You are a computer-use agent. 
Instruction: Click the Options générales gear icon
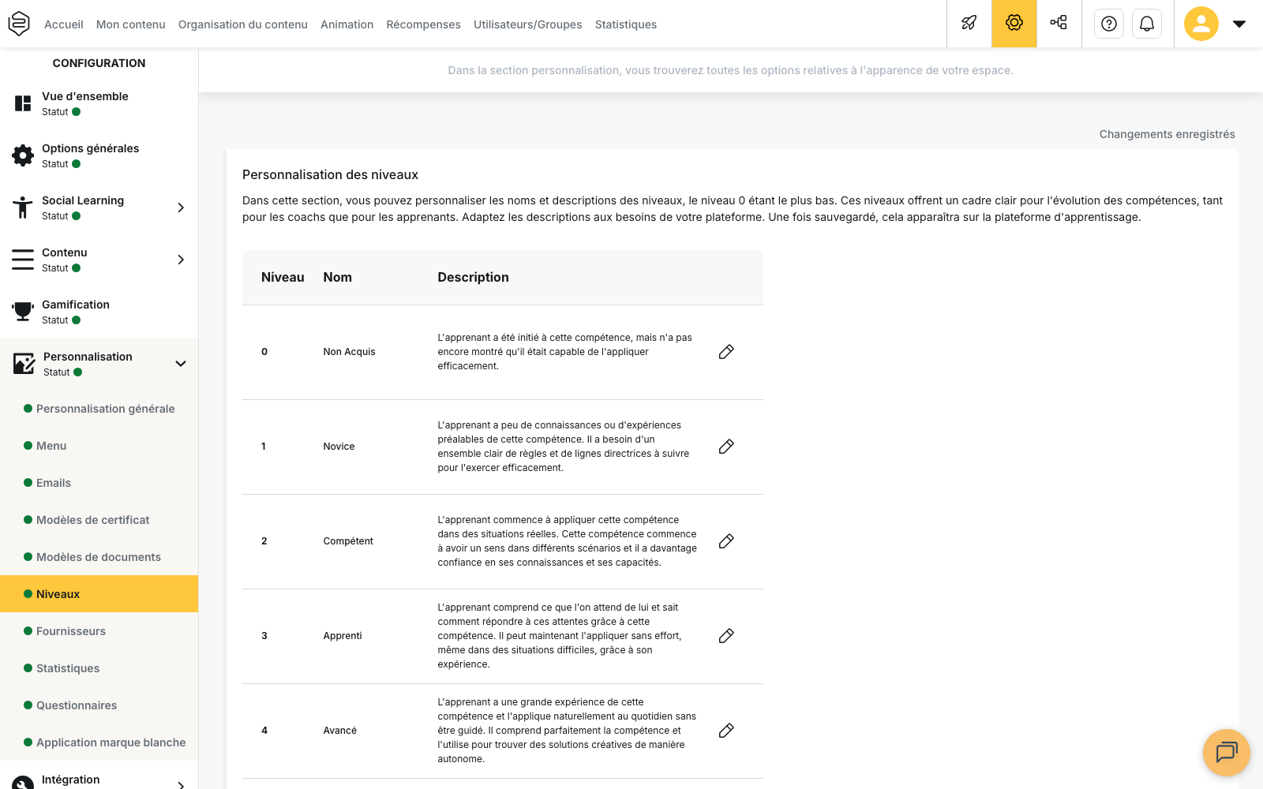click(23, 155)
